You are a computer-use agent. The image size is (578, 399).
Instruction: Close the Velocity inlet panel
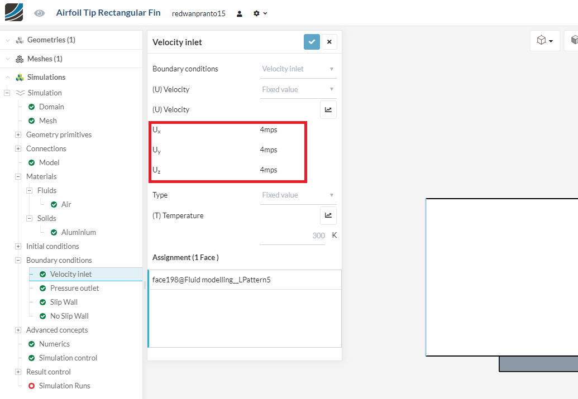coord(329,42)
